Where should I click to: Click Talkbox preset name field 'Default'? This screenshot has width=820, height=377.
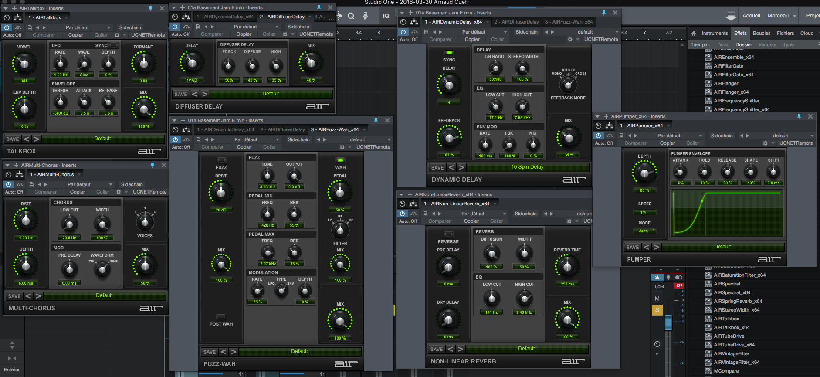[x=103, y=139]
